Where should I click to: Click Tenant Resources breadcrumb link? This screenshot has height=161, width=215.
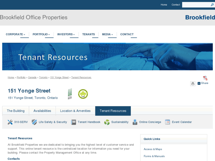click(81, 77)
